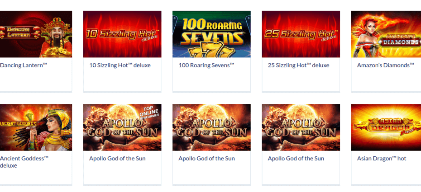Screen dimensions: 421x192
Task: Open the 10 Sizzling Hot™ deluxe title
Action: [x=120, y=66]
